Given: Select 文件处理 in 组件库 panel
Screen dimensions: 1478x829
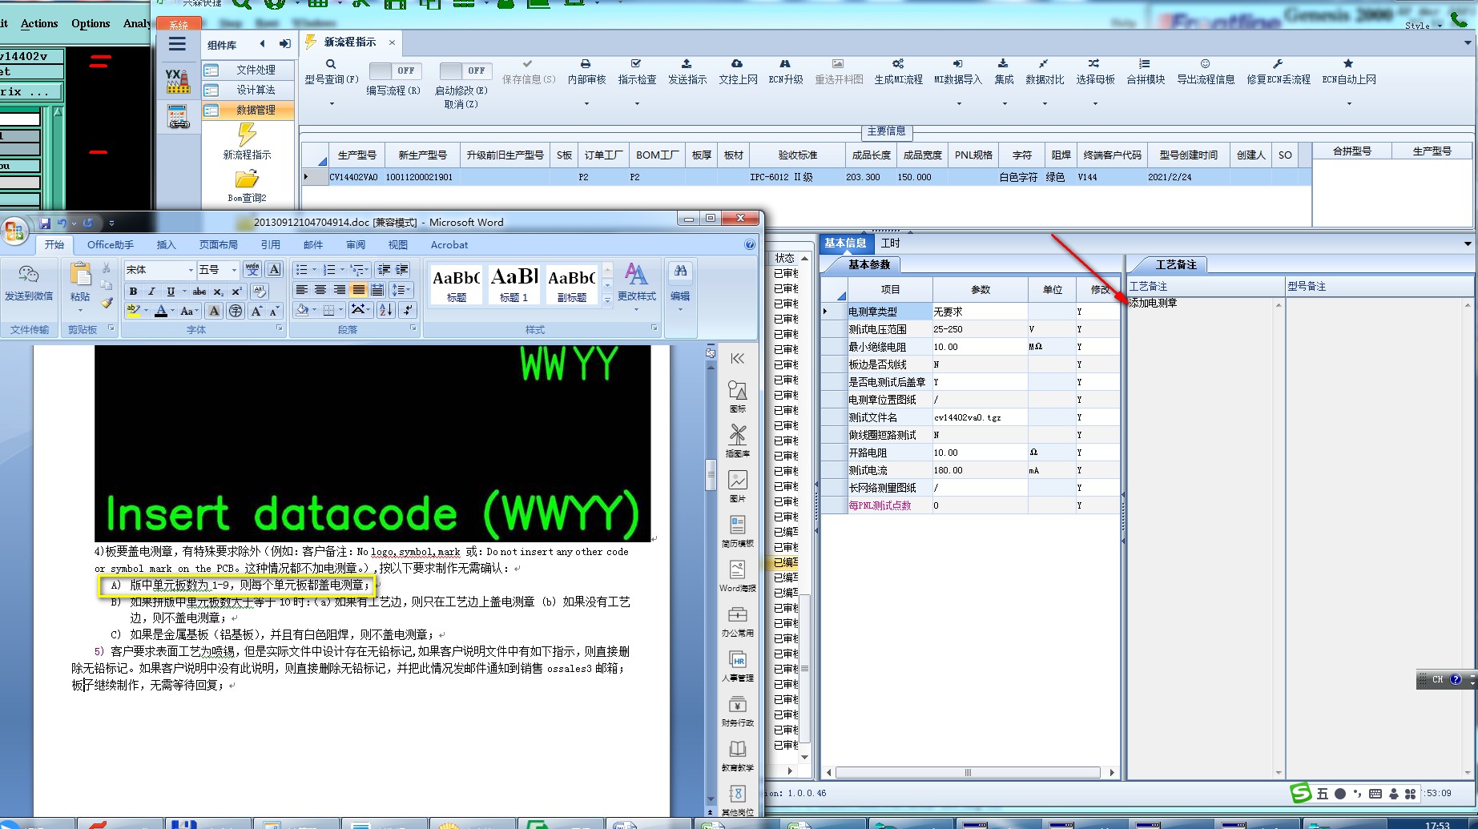Looking at the screenshot, I should [248, 70].
